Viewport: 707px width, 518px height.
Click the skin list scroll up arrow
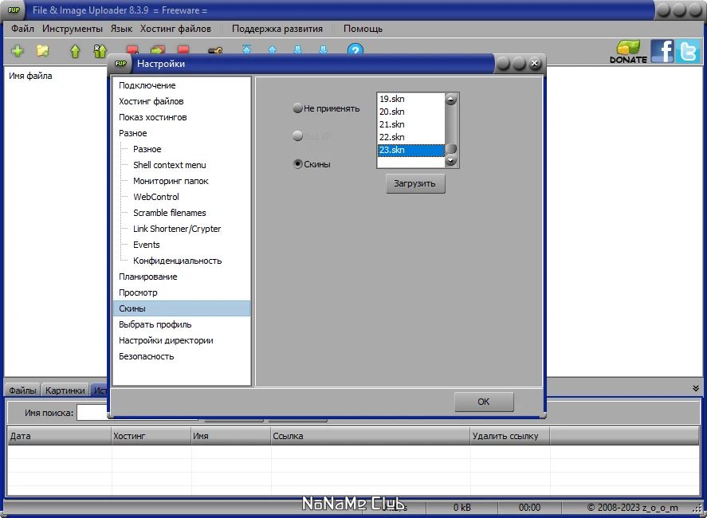pyautogui.click(x=451, y=99)
